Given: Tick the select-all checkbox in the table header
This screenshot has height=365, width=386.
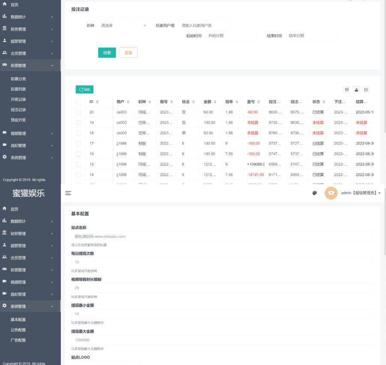Looking at the screenshot, I should [78, 102].
